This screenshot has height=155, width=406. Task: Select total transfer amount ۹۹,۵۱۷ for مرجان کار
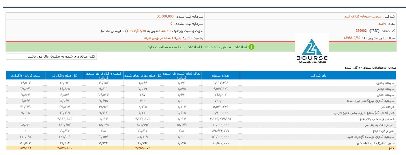[65, 107]
